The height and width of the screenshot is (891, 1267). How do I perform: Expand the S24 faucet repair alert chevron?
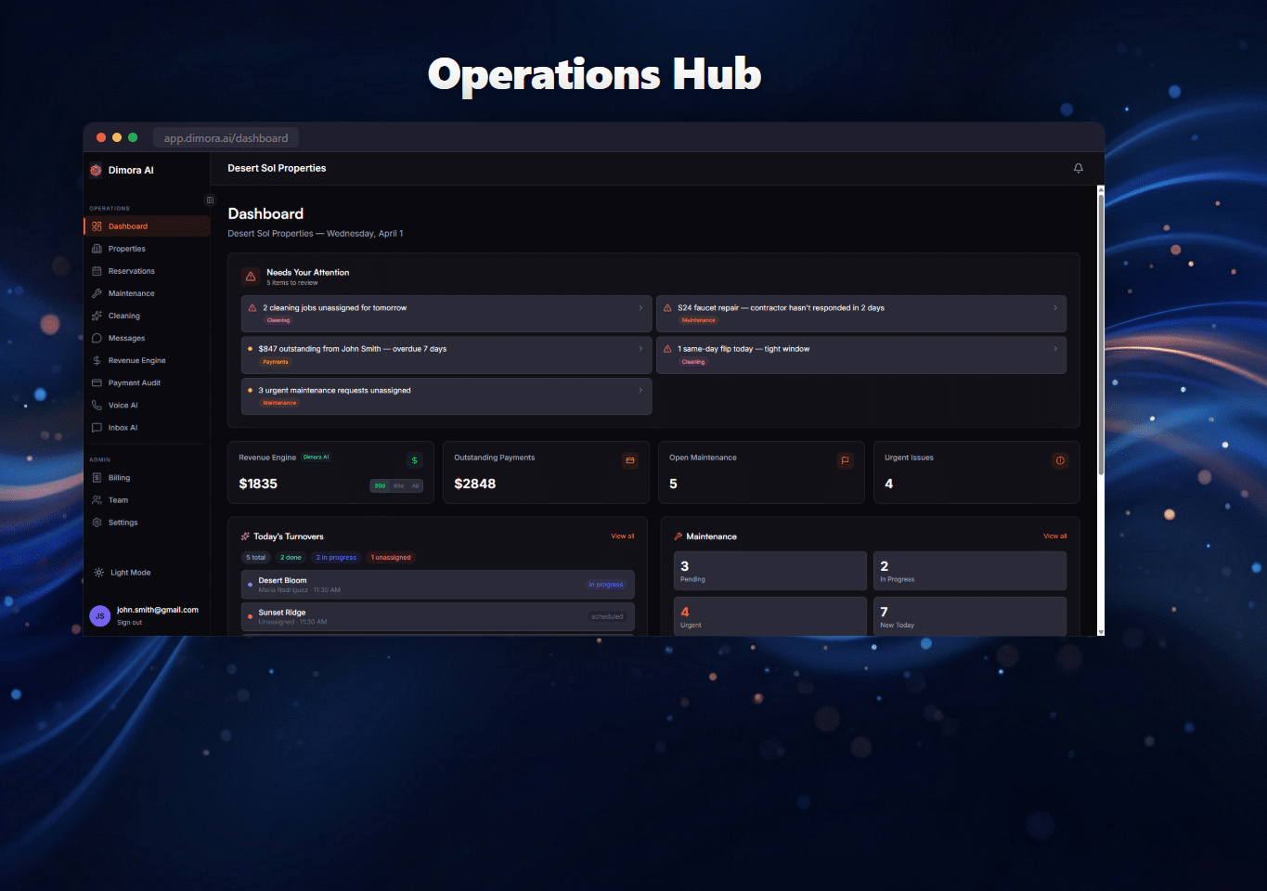click(1055, 308)
